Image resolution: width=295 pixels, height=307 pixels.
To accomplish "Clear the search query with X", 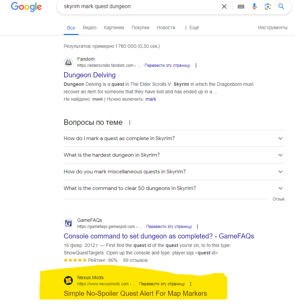I will tap(224, 6).
